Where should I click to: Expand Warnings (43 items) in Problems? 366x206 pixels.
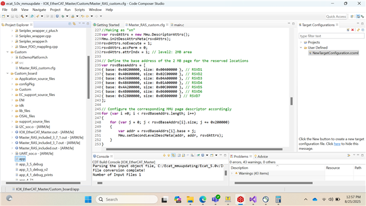[232, 173]
